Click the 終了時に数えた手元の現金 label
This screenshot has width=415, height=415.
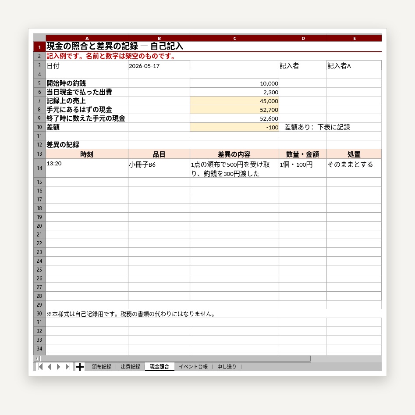[87, 118]
